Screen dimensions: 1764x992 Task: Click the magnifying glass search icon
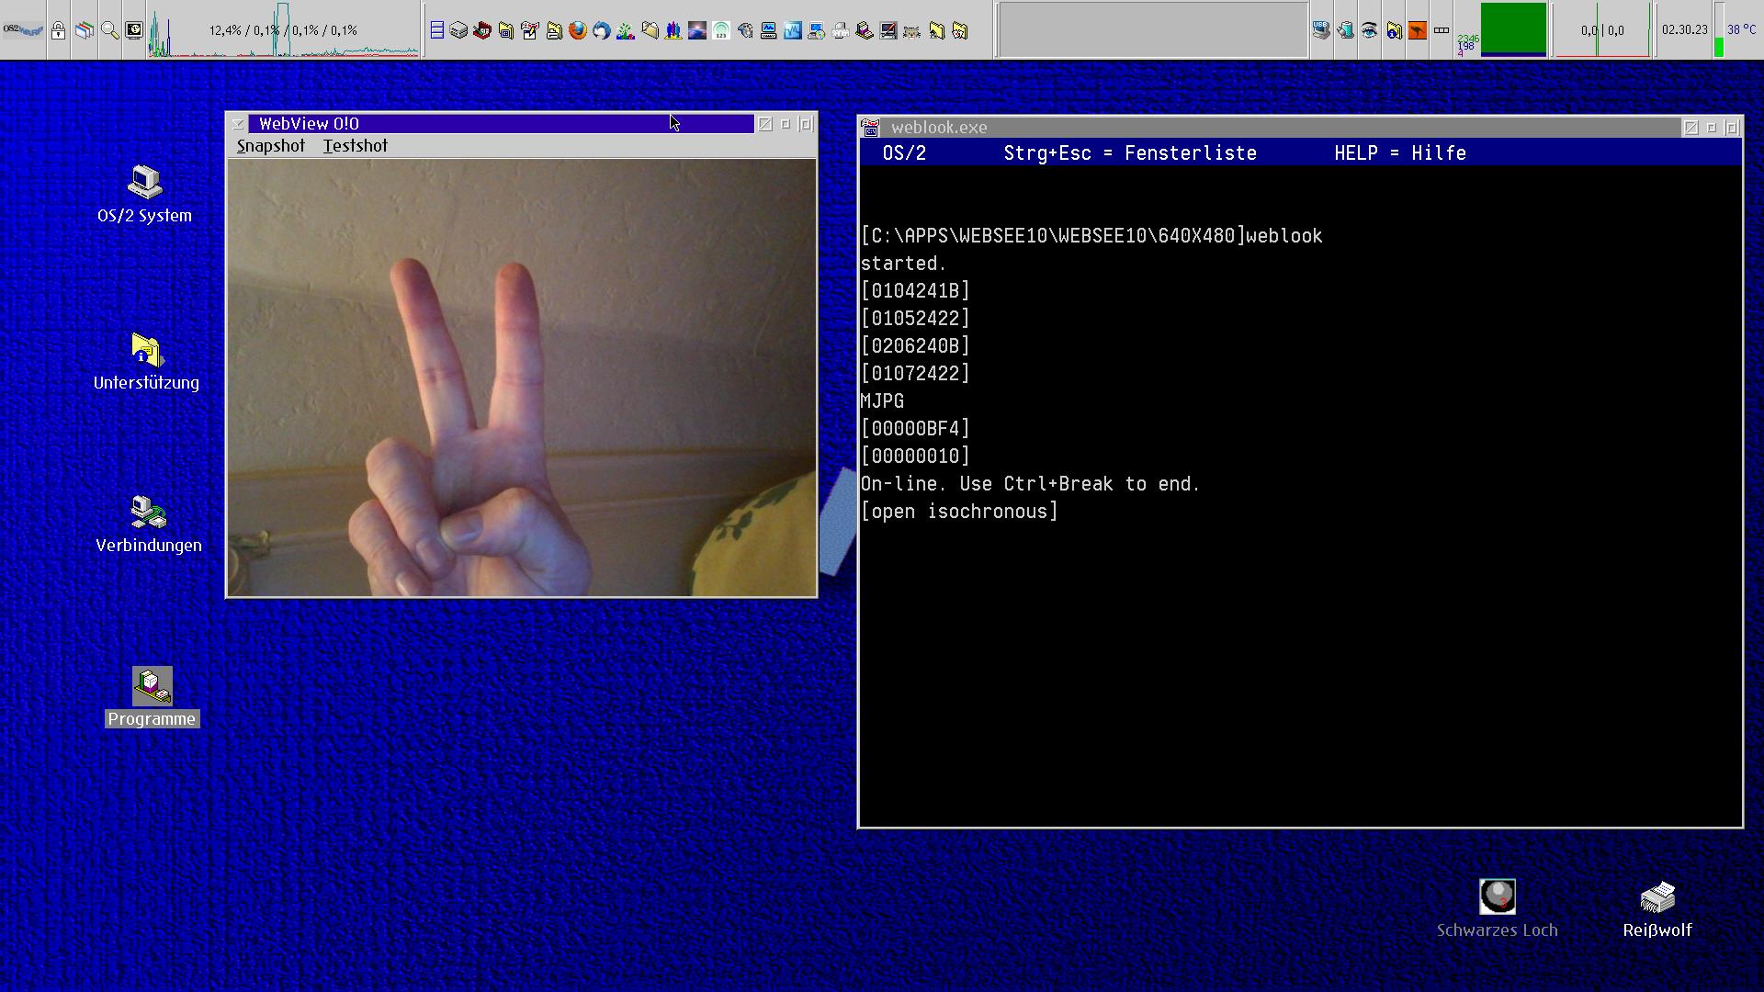(109, 30)
